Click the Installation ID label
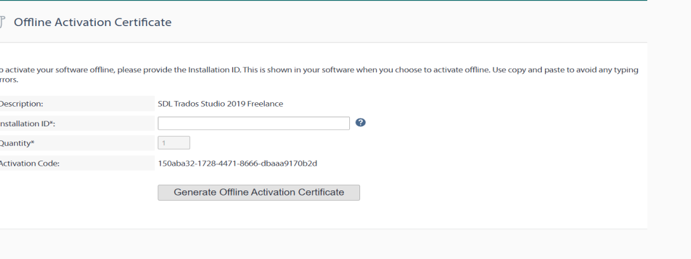Screen dimensions: 691x259 point(27,124)
